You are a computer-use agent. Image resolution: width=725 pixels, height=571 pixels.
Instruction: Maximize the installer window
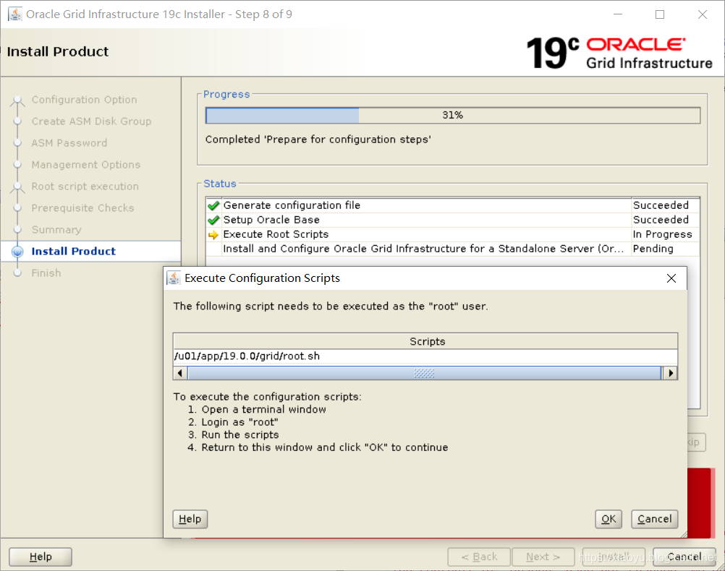click(x=660, y=14)
